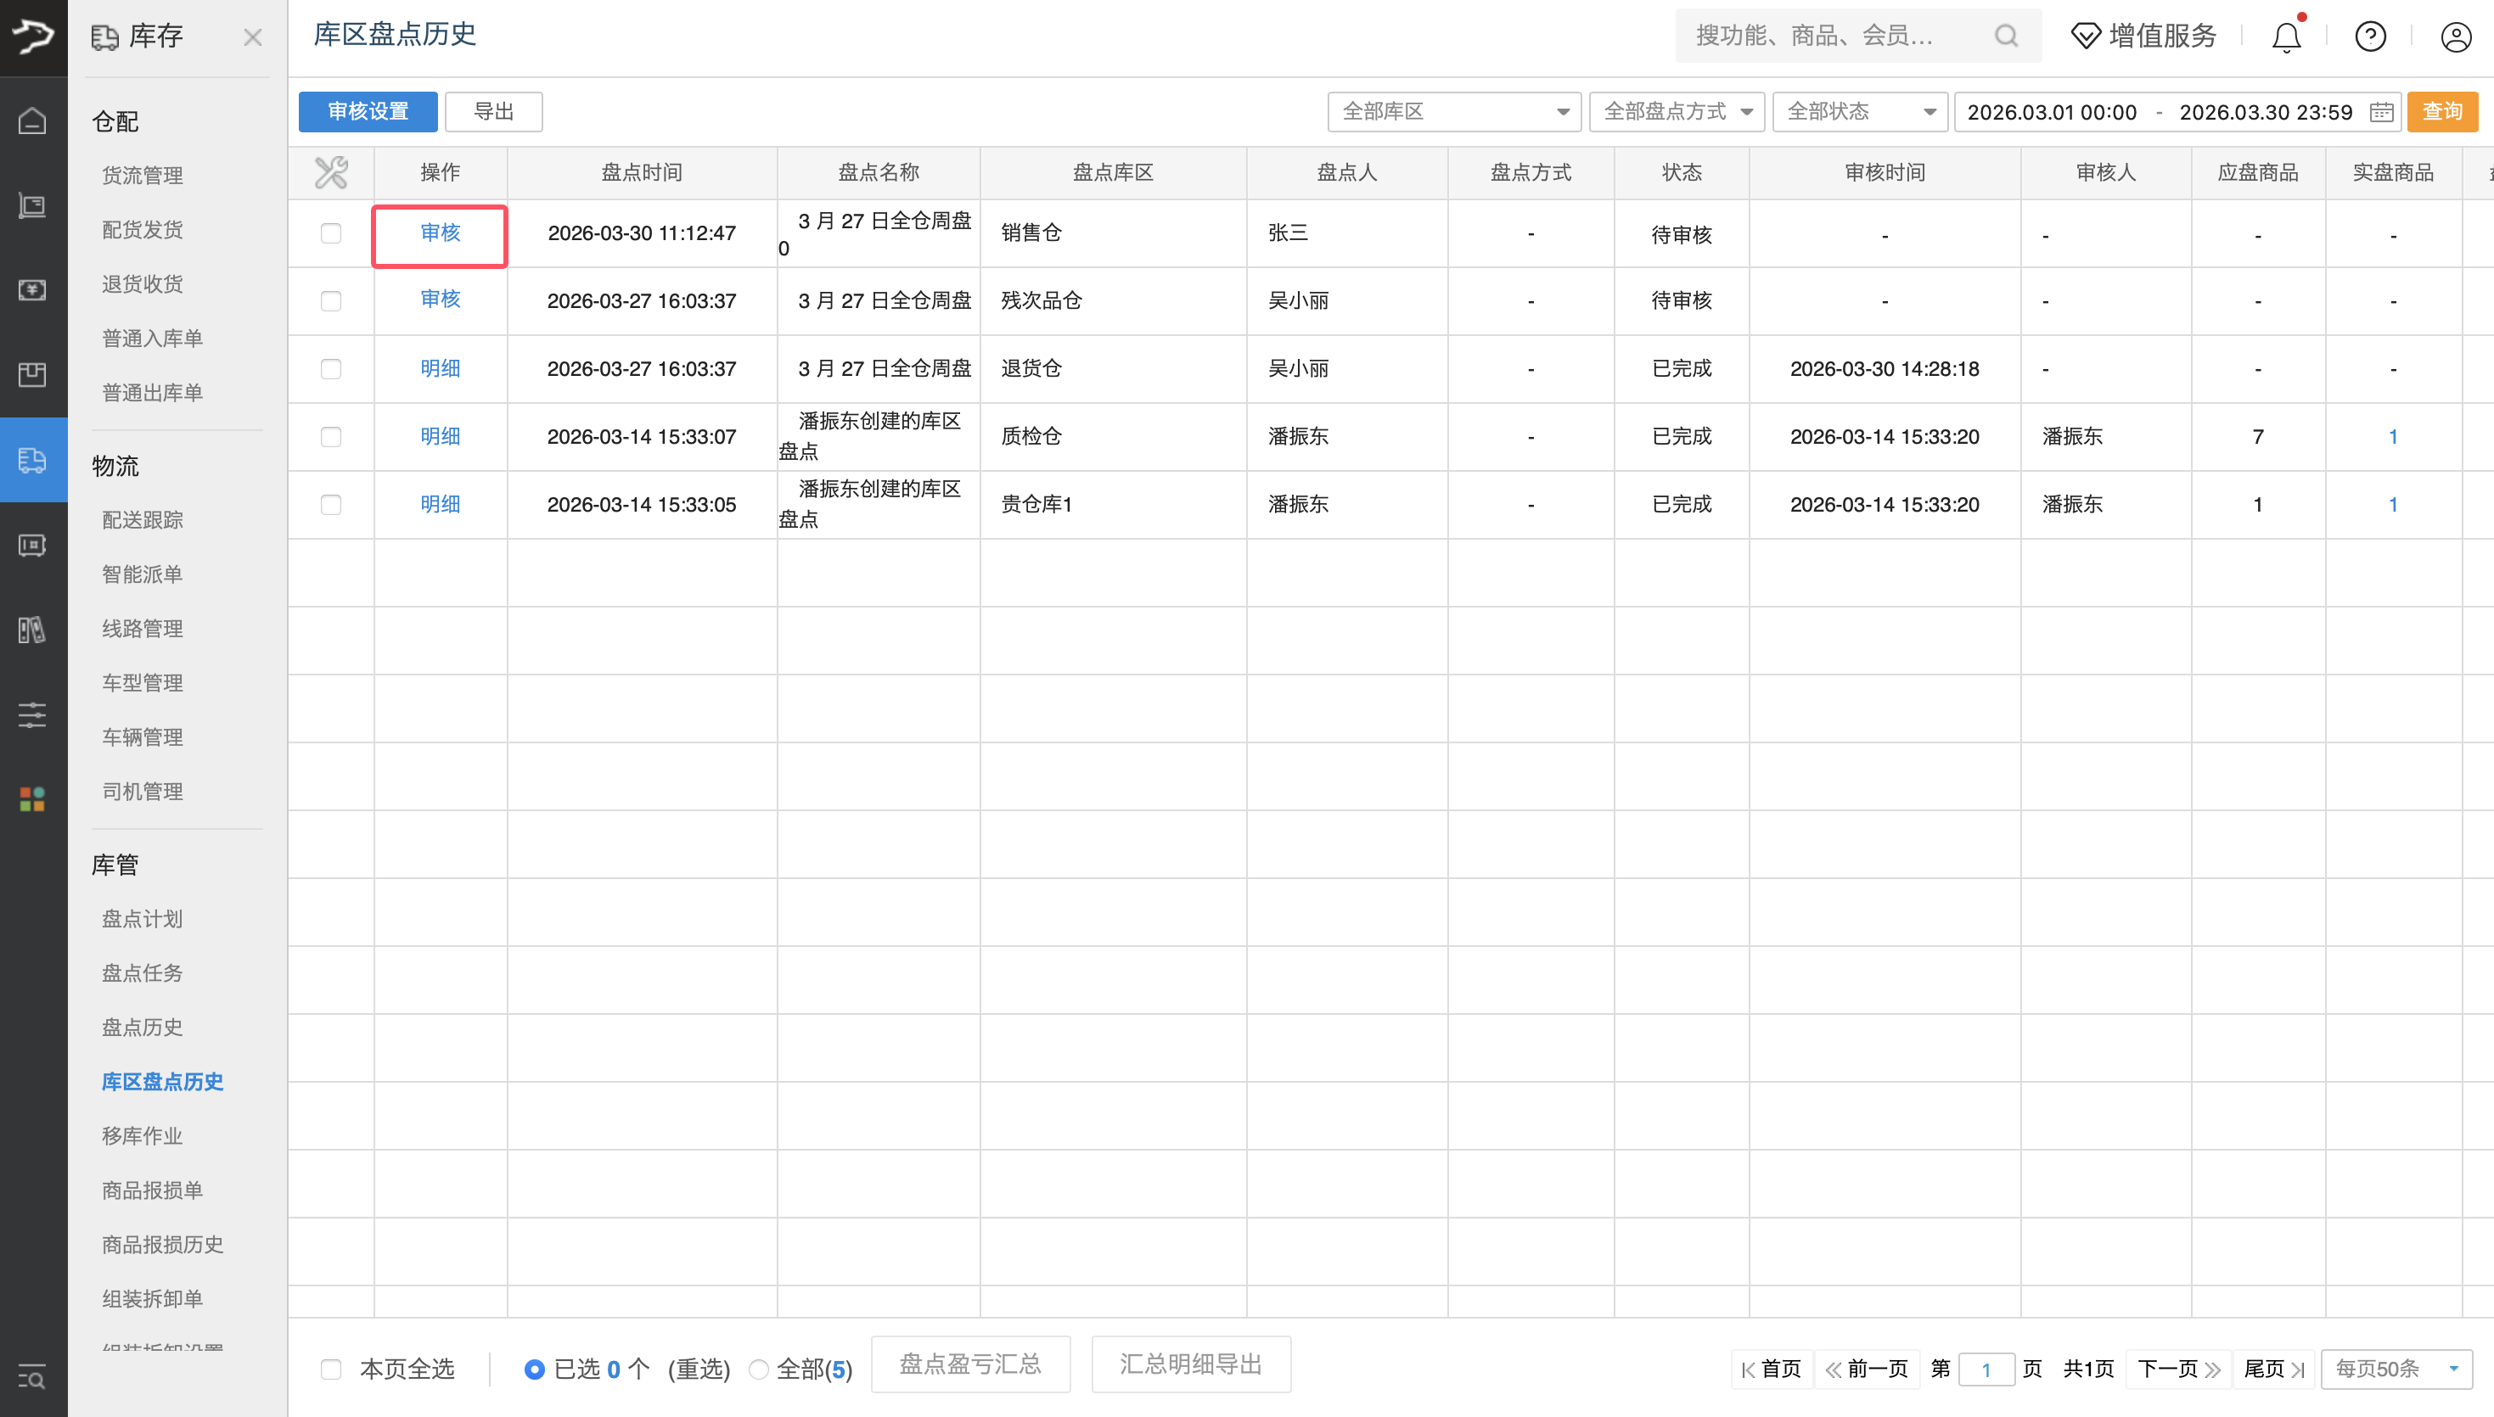Open the colorful apps grid icon

coord(32,799)
